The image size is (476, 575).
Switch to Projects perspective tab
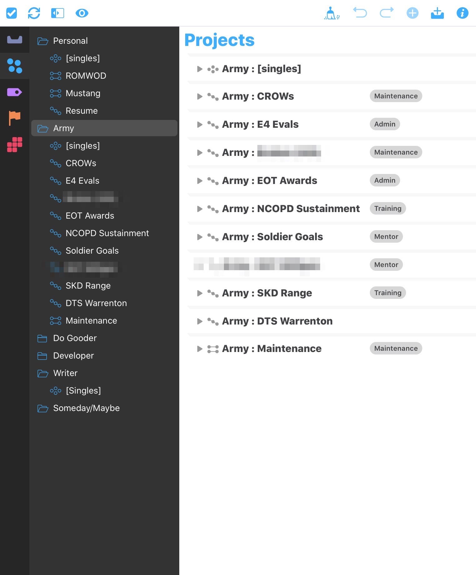(x=15, y=66)
